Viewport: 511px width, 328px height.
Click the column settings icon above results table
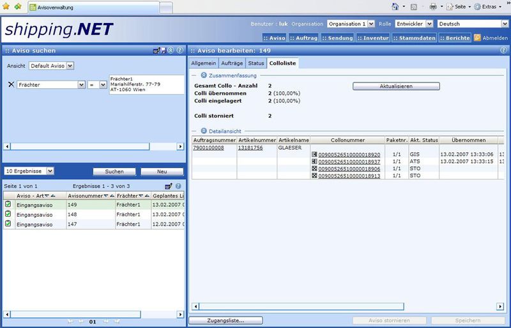tap(169, 185)
